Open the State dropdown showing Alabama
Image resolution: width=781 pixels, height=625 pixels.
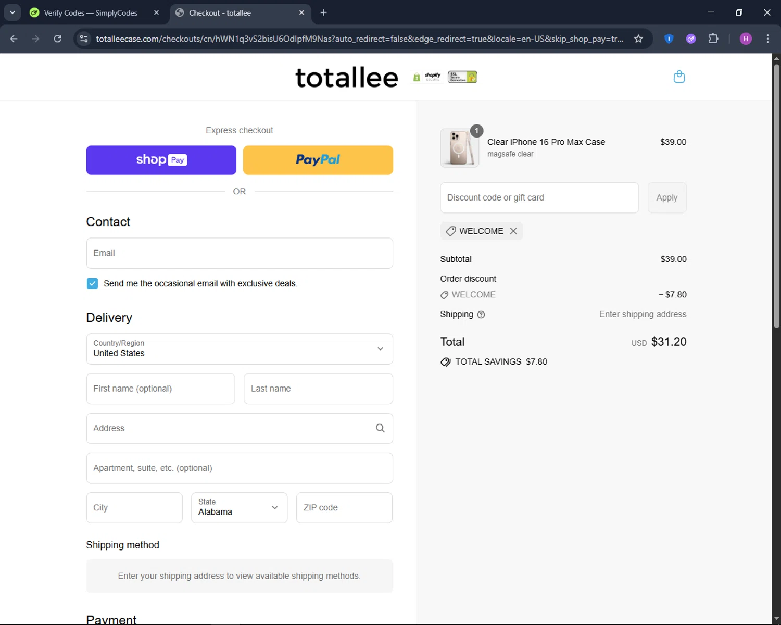(240, 508)
